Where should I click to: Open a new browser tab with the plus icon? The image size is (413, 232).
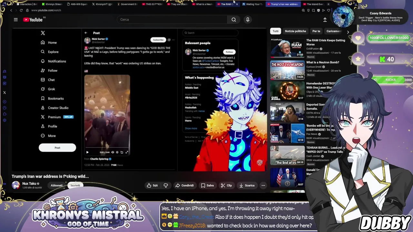328,4
